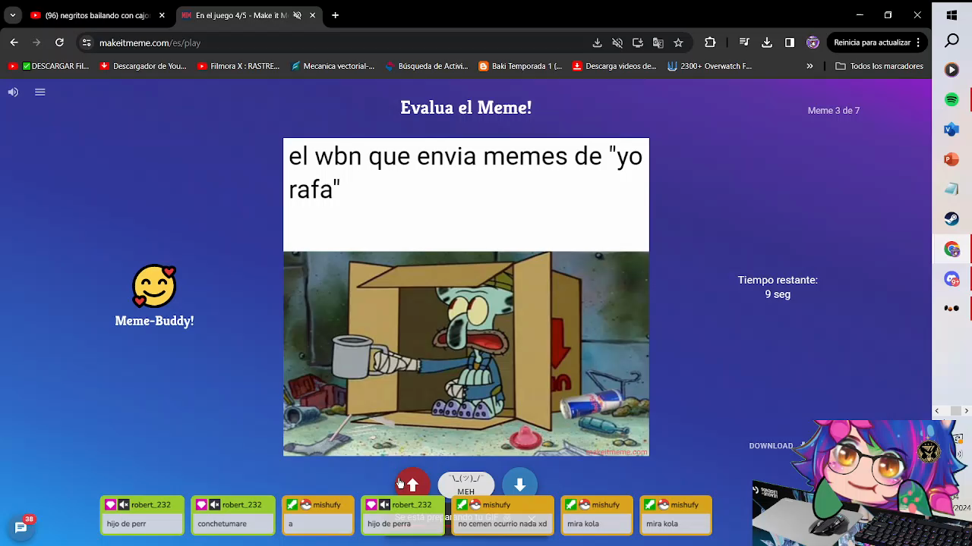Select the no cemen ocurrio nada xd card
Screen dimensions: 972x546
(x=501, y=515)
